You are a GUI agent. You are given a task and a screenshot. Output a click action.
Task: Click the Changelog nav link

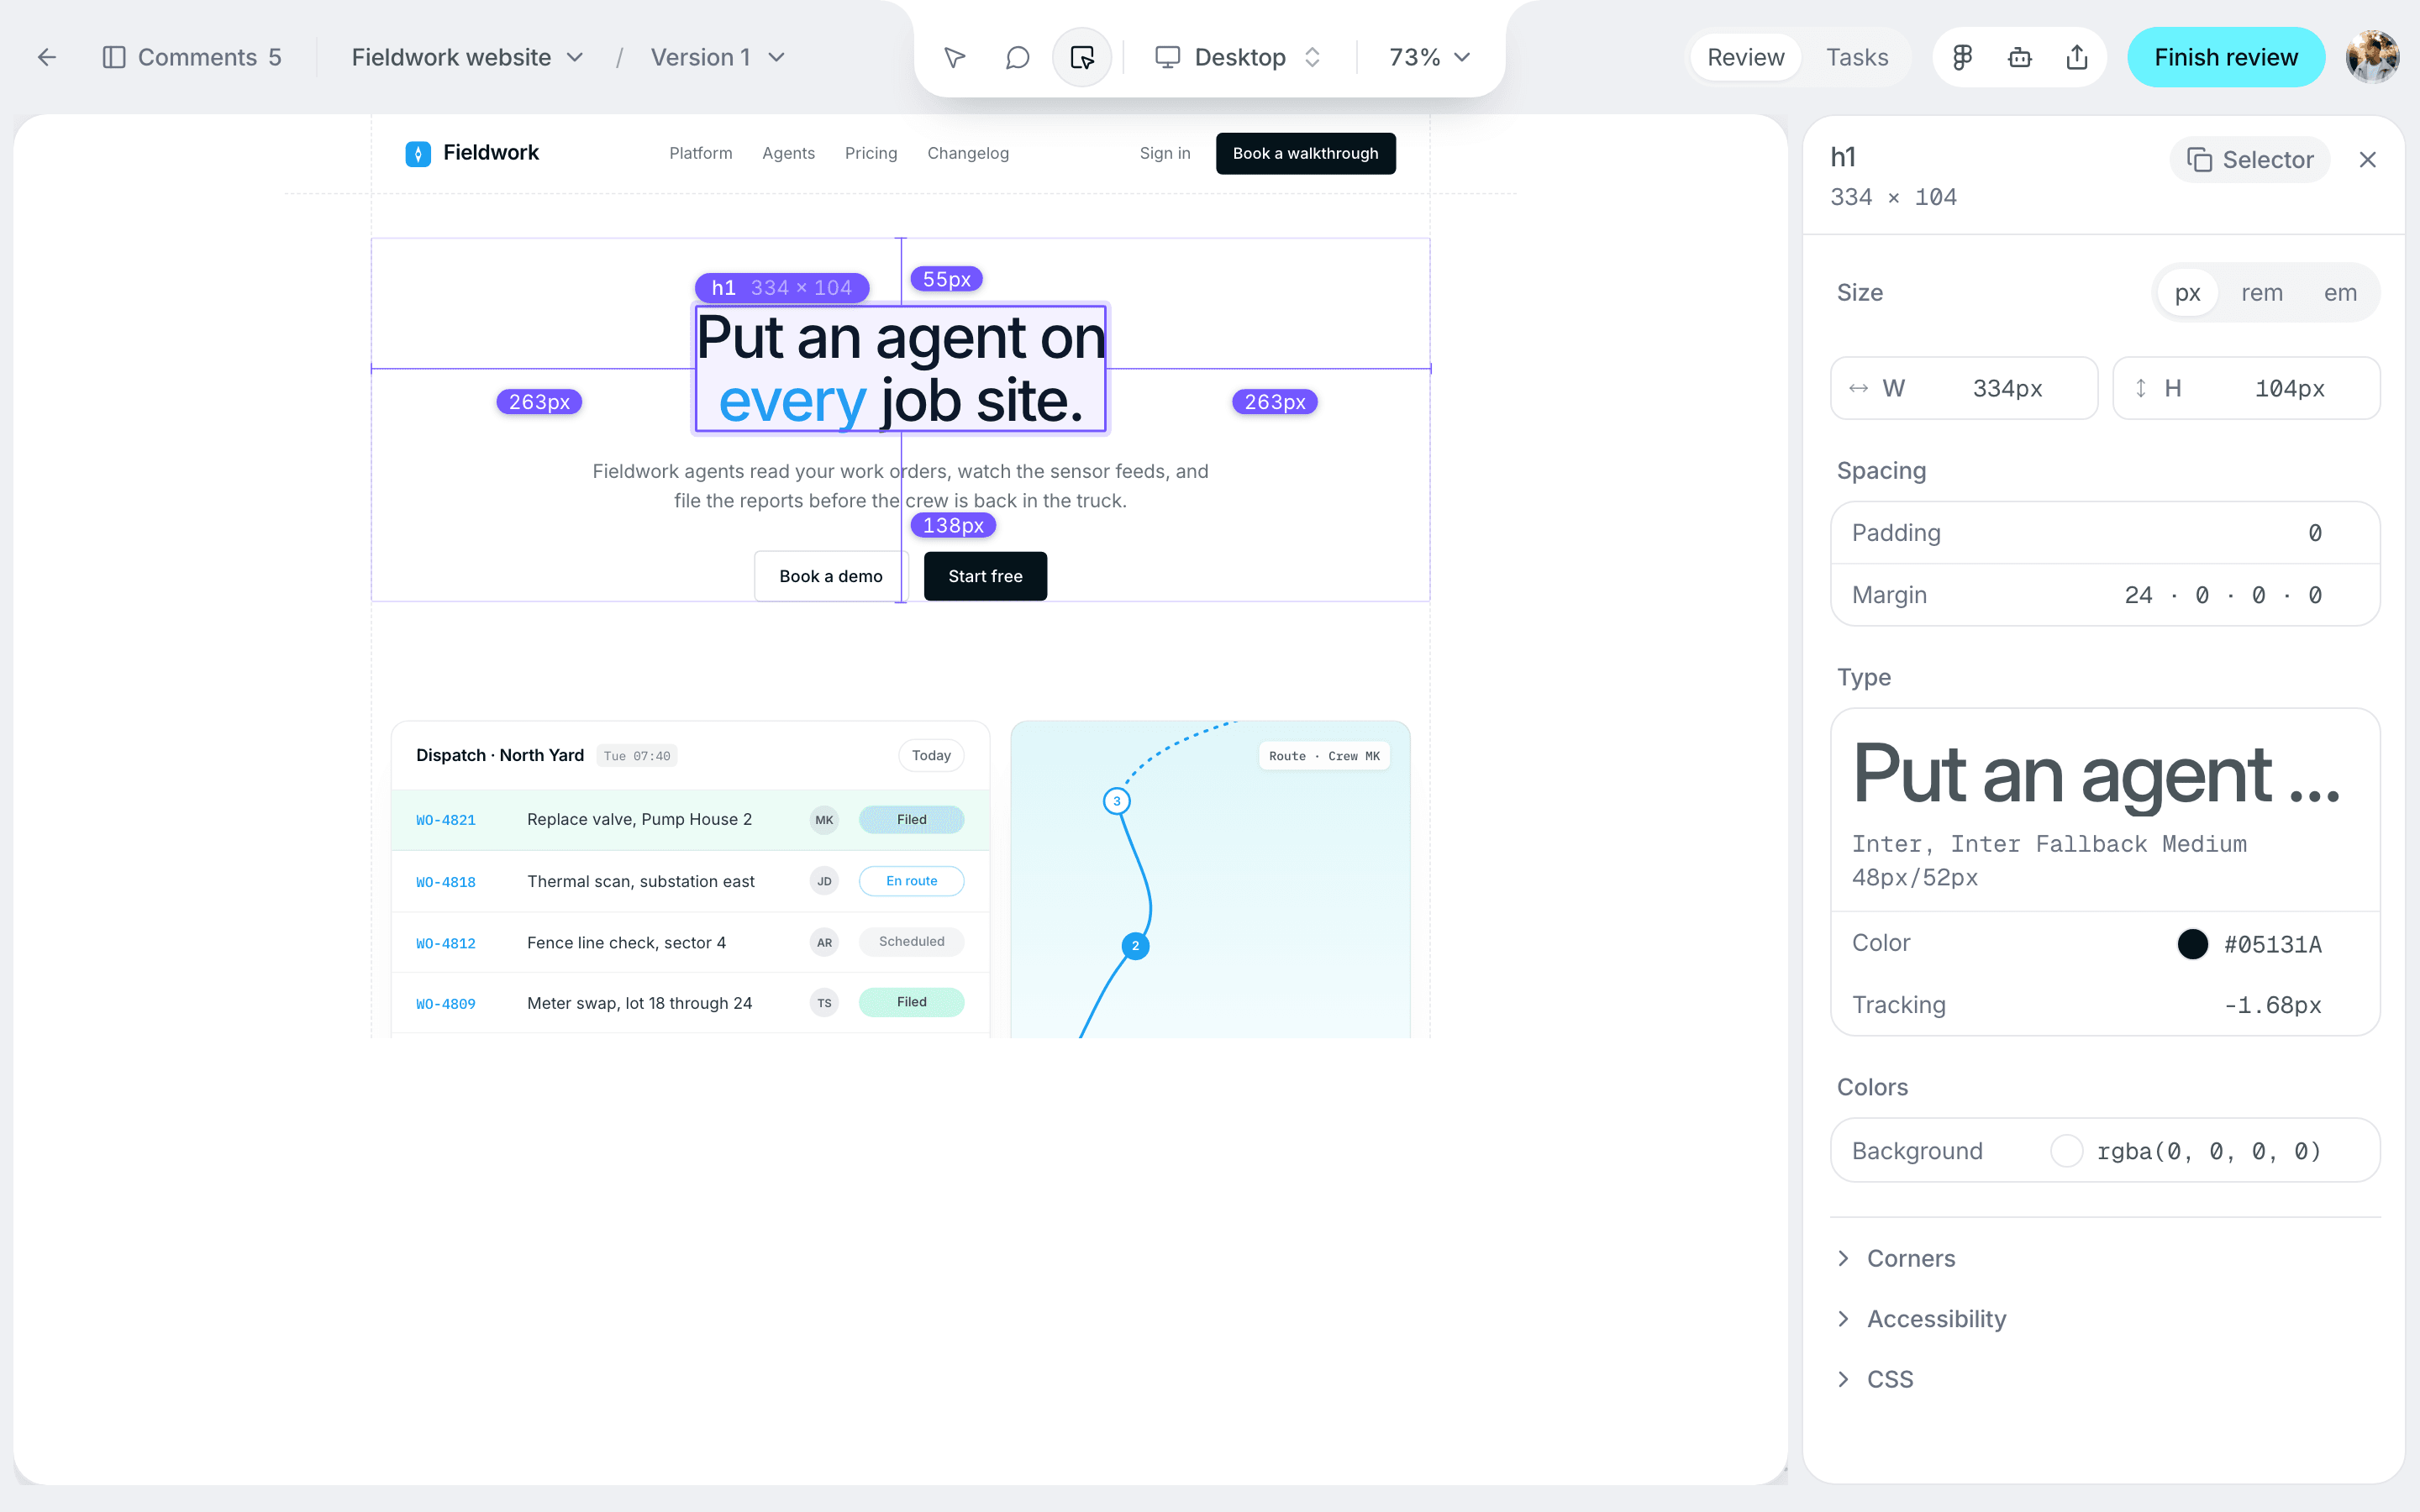pos(968,153)
